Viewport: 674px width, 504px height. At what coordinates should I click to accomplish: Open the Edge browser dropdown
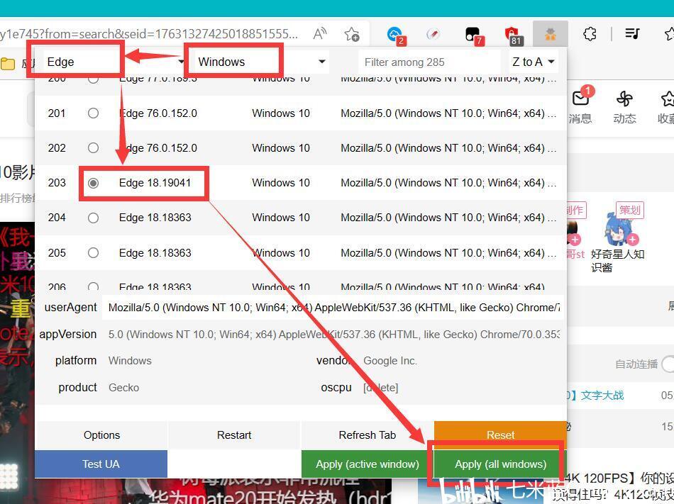pos(114,62)
